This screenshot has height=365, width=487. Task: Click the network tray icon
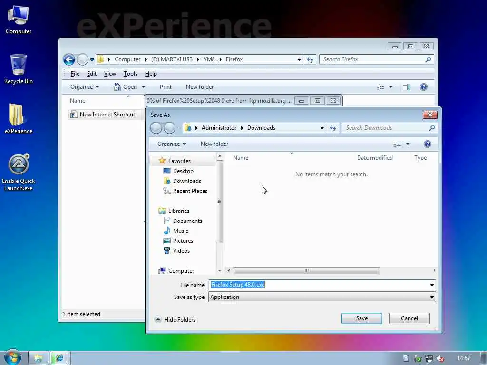tap(429, 358)
